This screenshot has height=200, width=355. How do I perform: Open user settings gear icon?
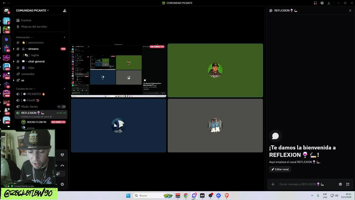click(x=62, y=184)
